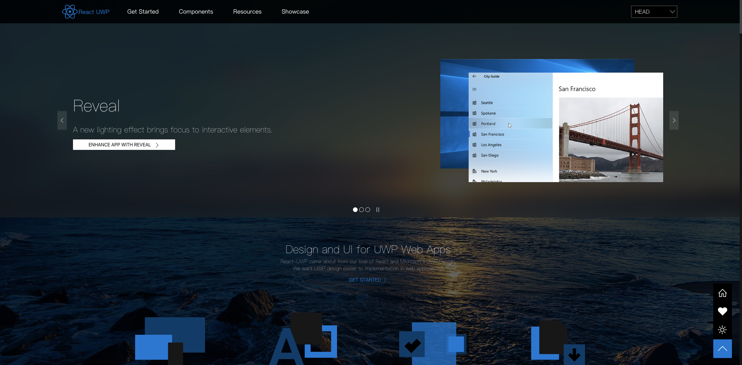742x365 pixels.
Task: Click the Enhance App With Reveal button
Action: coord(124,145)
